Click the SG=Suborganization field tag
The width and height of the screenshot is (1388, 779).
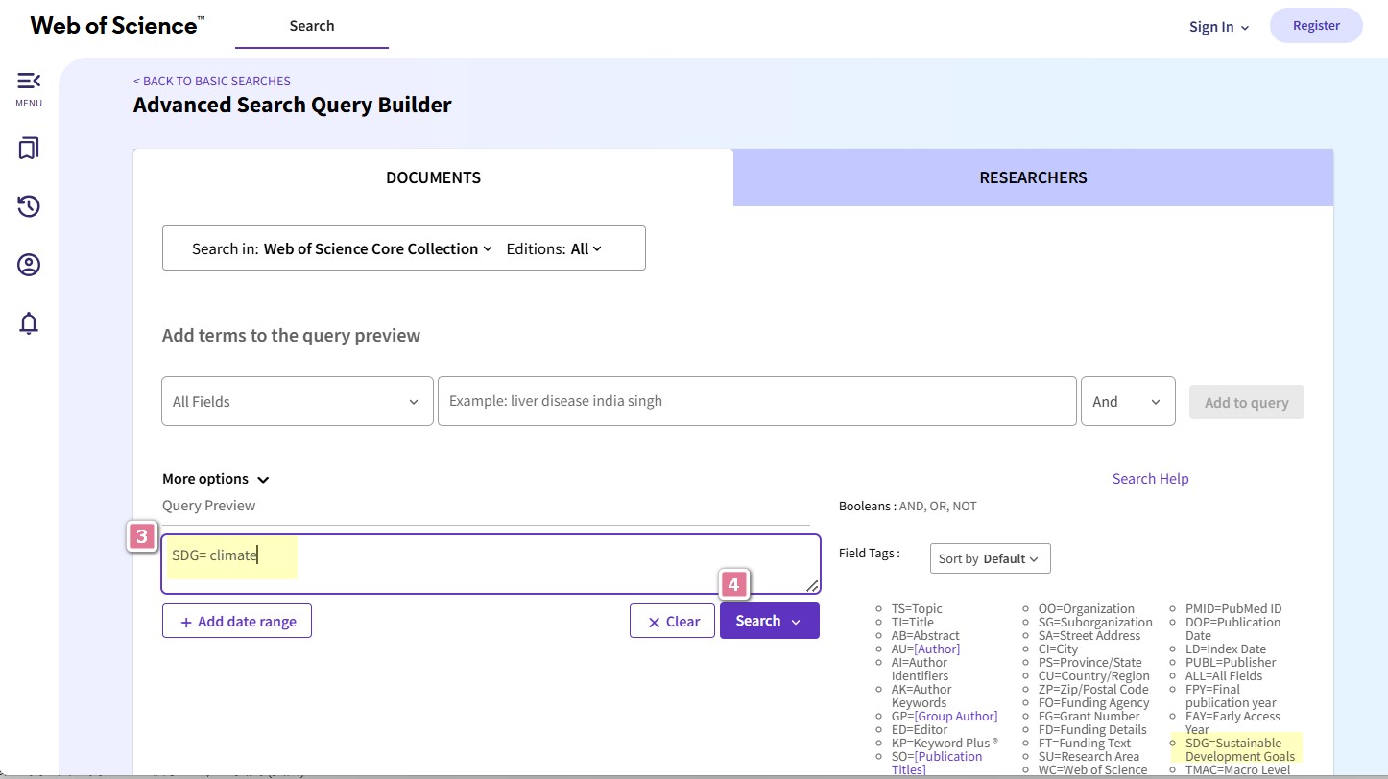pyautogui.click(x=1095, y=622)
